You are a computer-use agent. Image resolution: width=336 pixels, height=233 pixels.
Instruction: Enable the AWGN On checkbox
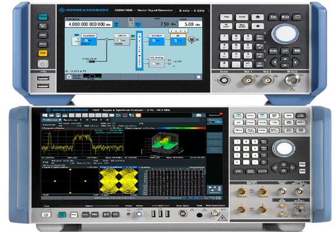[x=119, y=40]
